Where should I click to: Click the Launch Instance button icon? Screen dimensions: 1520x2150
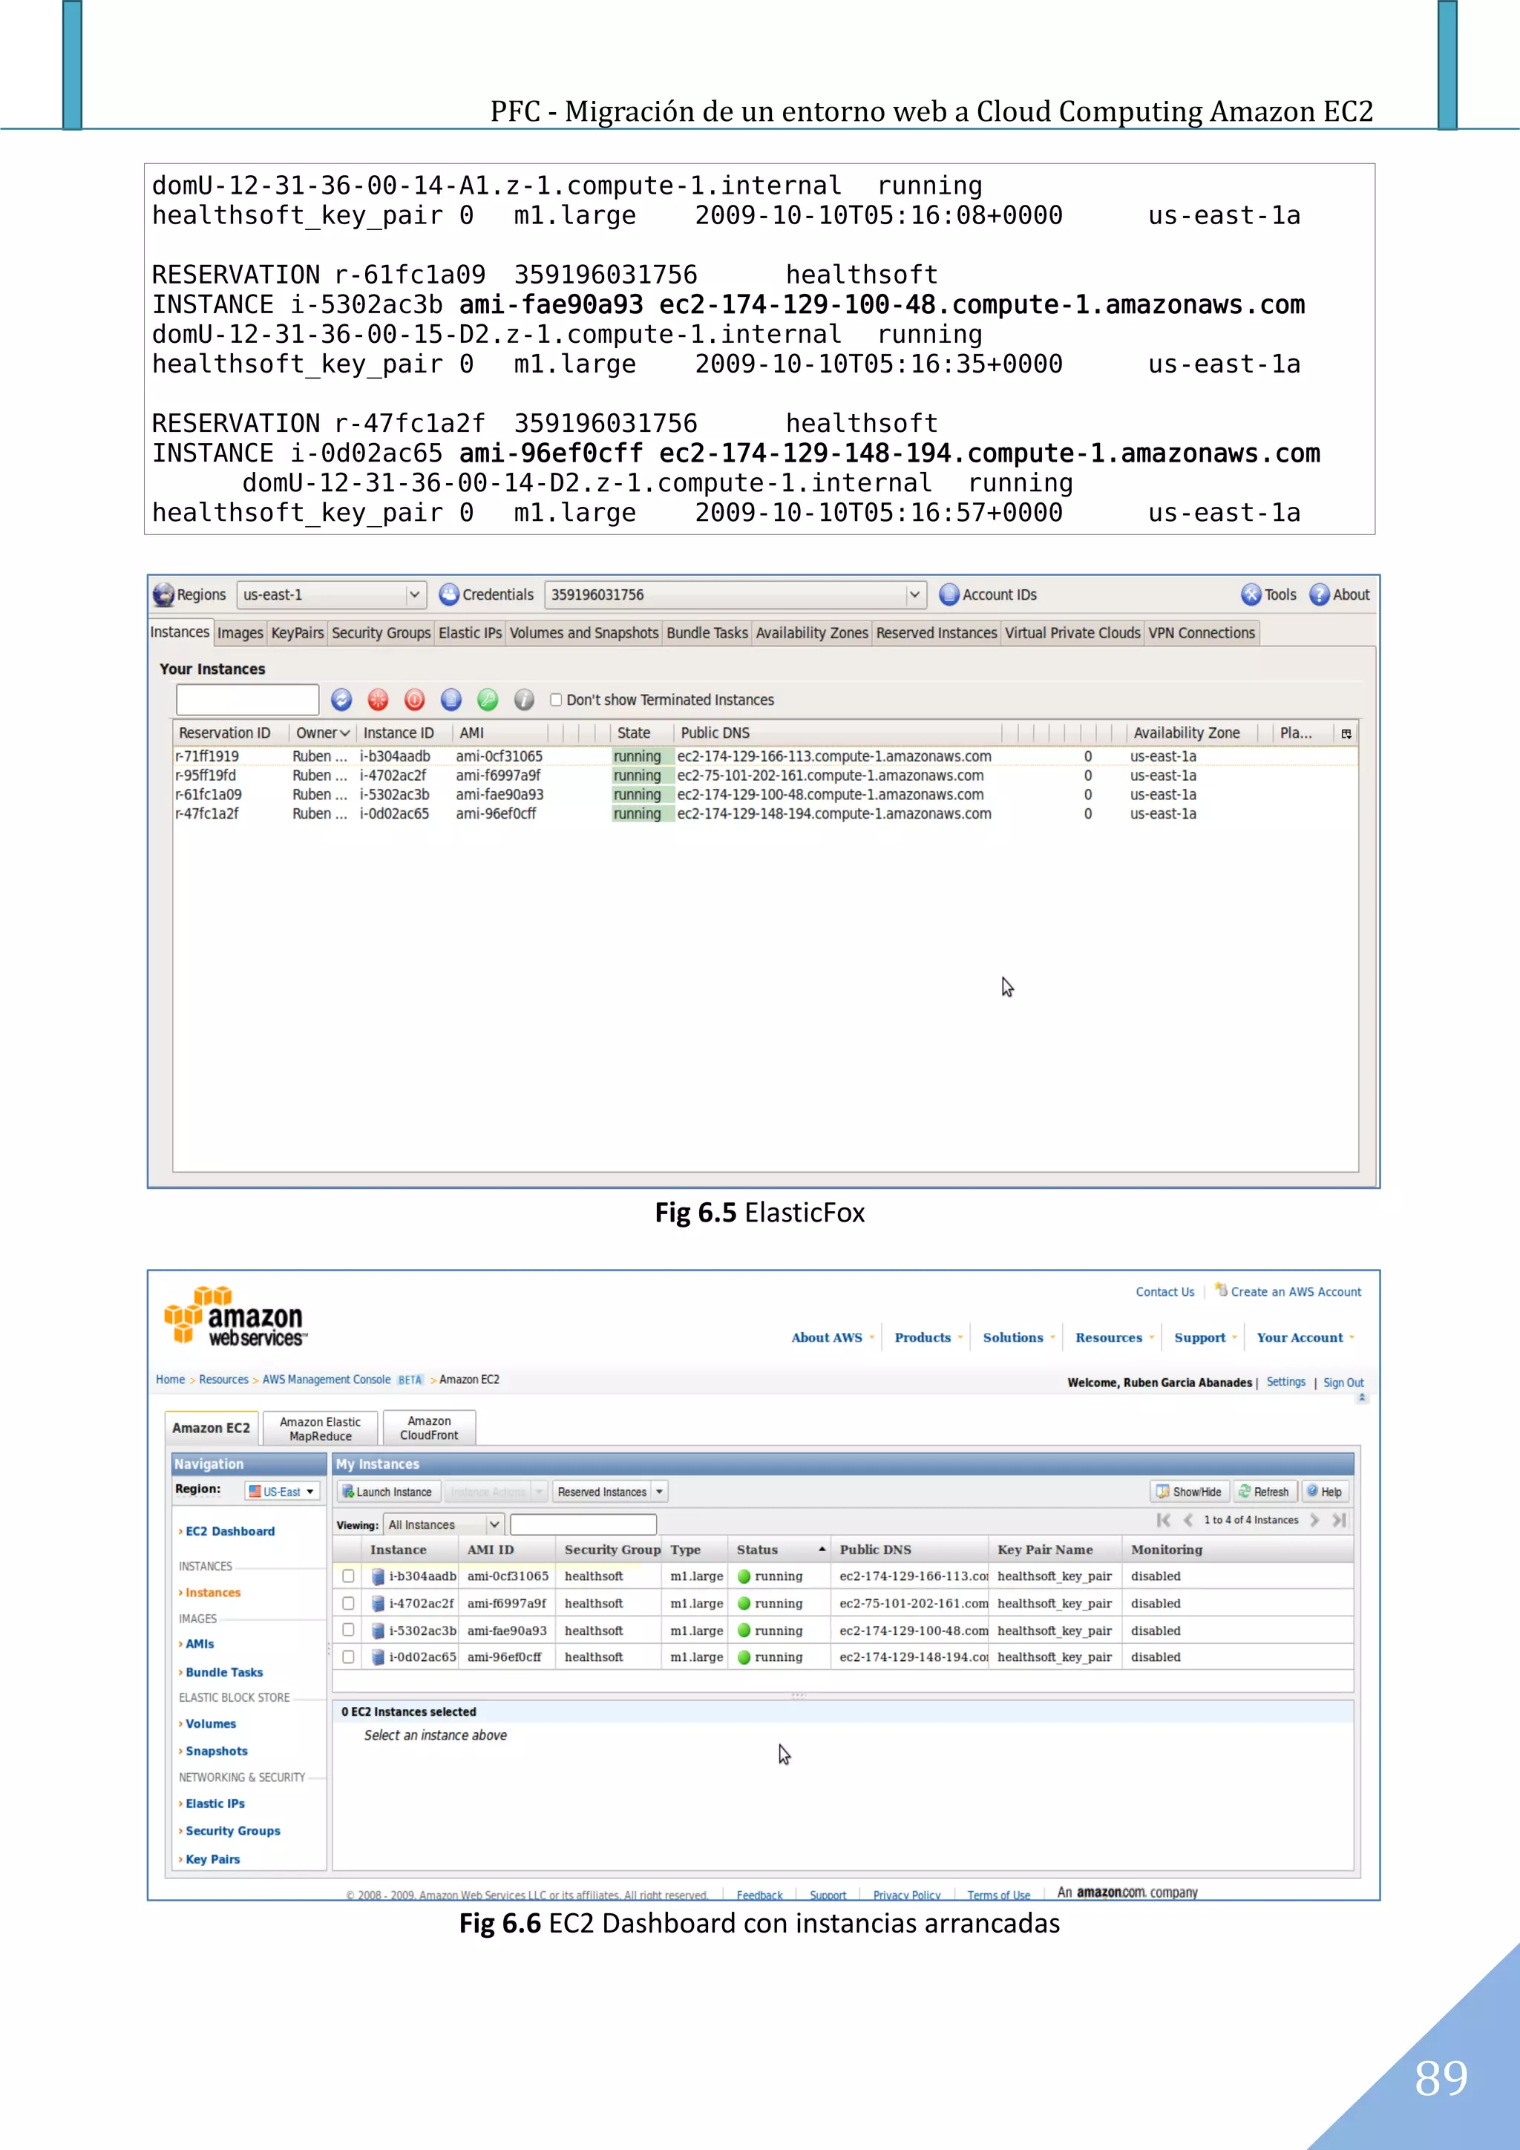(x=347, y=1492)
